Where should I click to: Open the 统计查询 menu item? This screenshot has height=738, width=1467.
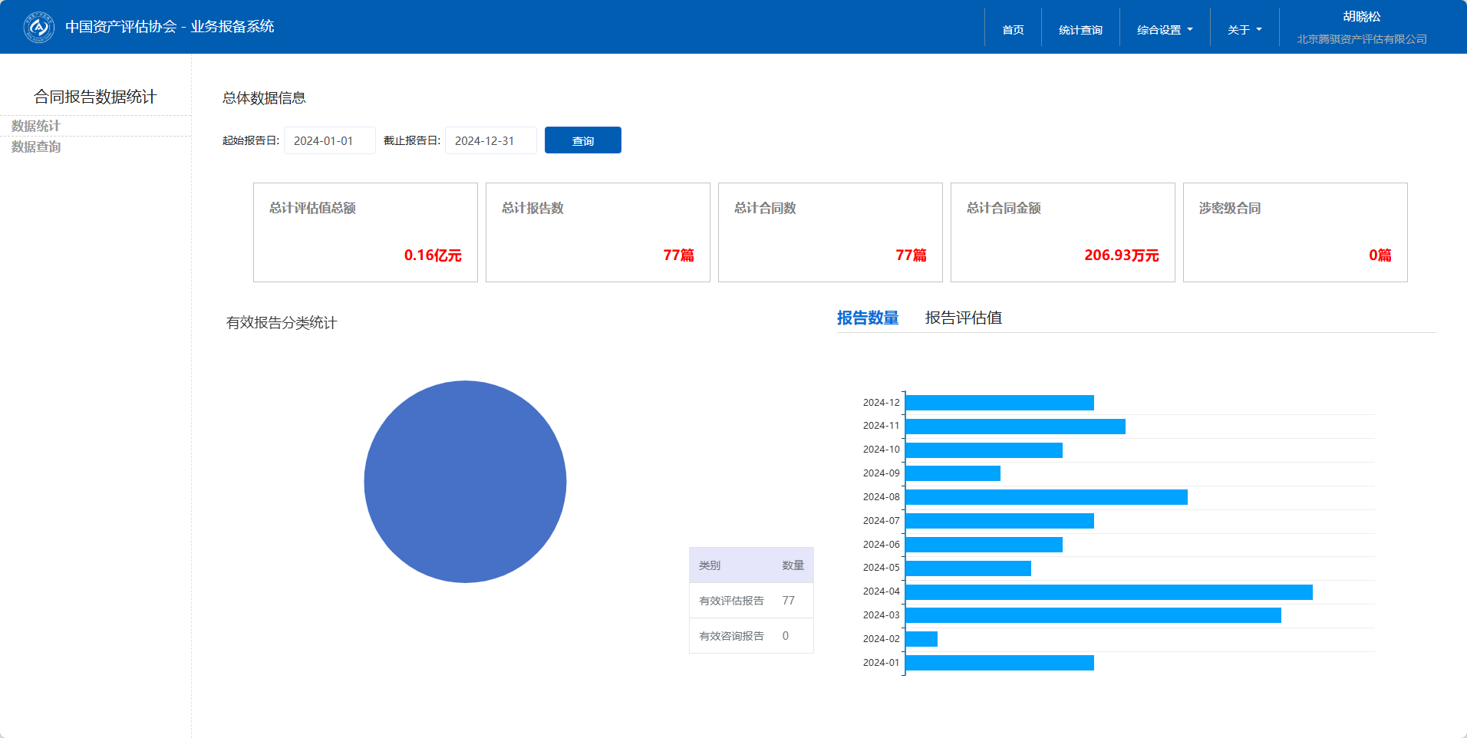point(1080,30)
